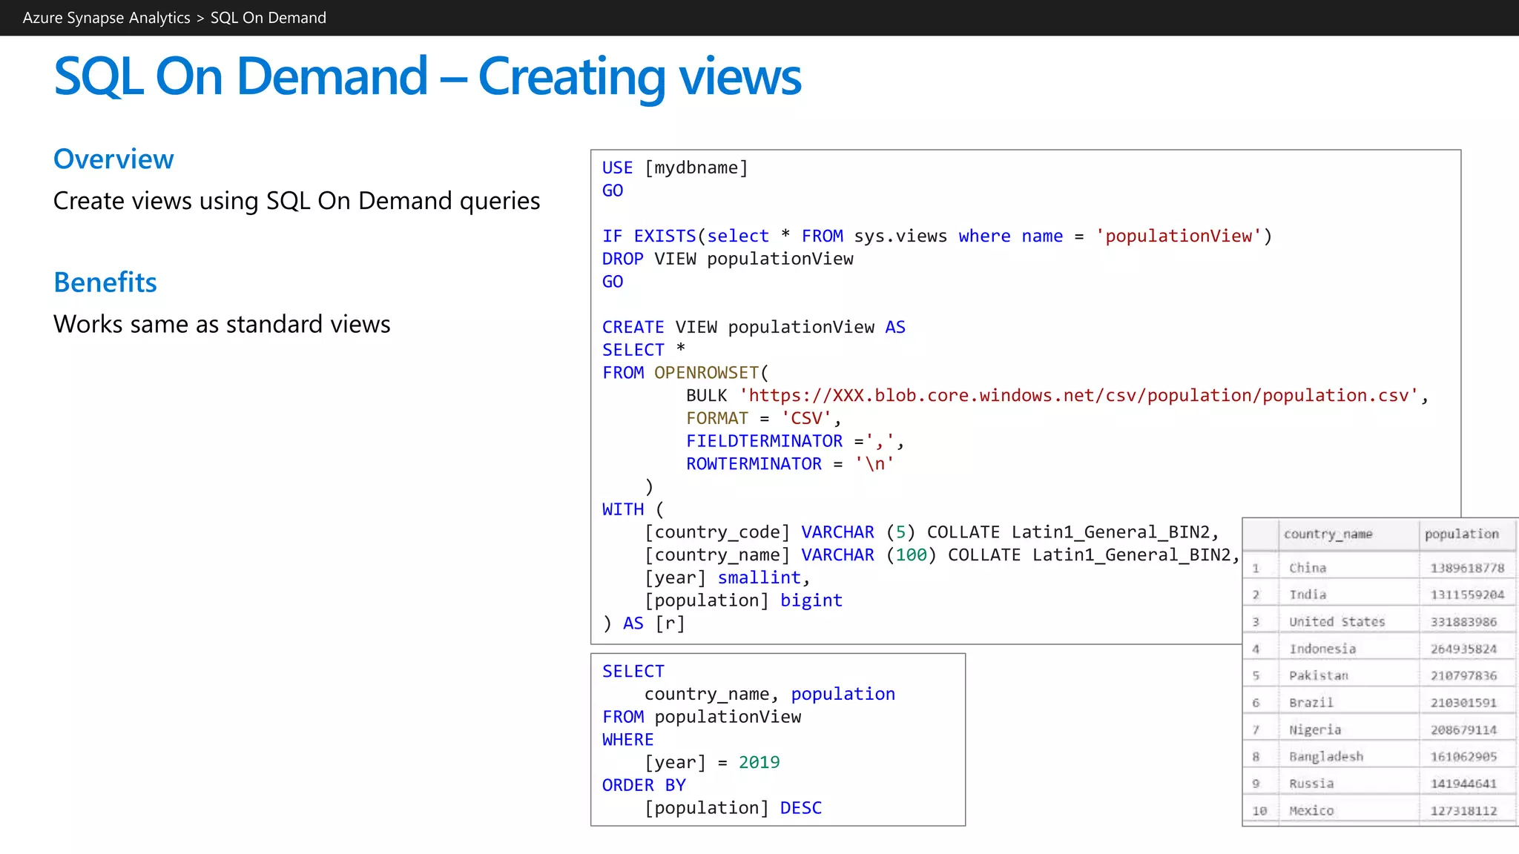Click the FIELDTERMINATOR code line
This screenshot has width=1519, height=854.
click(x=795, y=442)
